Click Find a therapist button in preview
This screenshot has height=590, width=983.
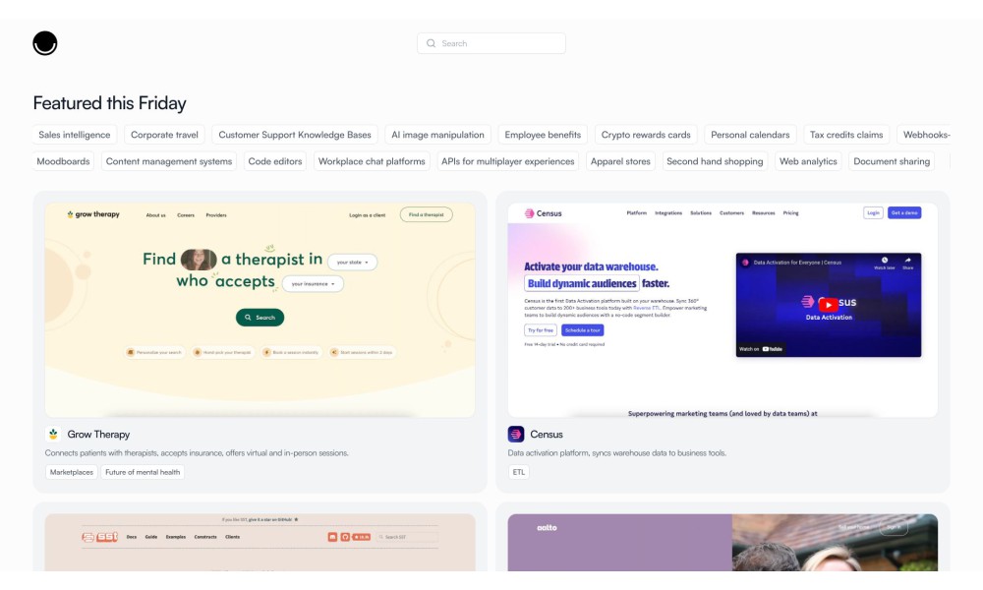427,214
